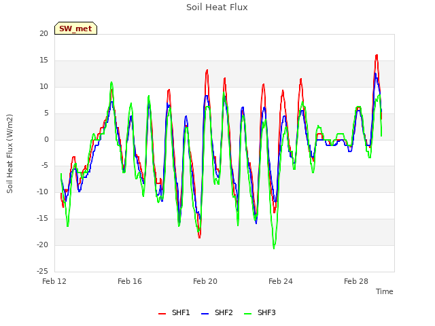Click the Time axis title
This screenshot has height=326, width=435.
(385, 291)
